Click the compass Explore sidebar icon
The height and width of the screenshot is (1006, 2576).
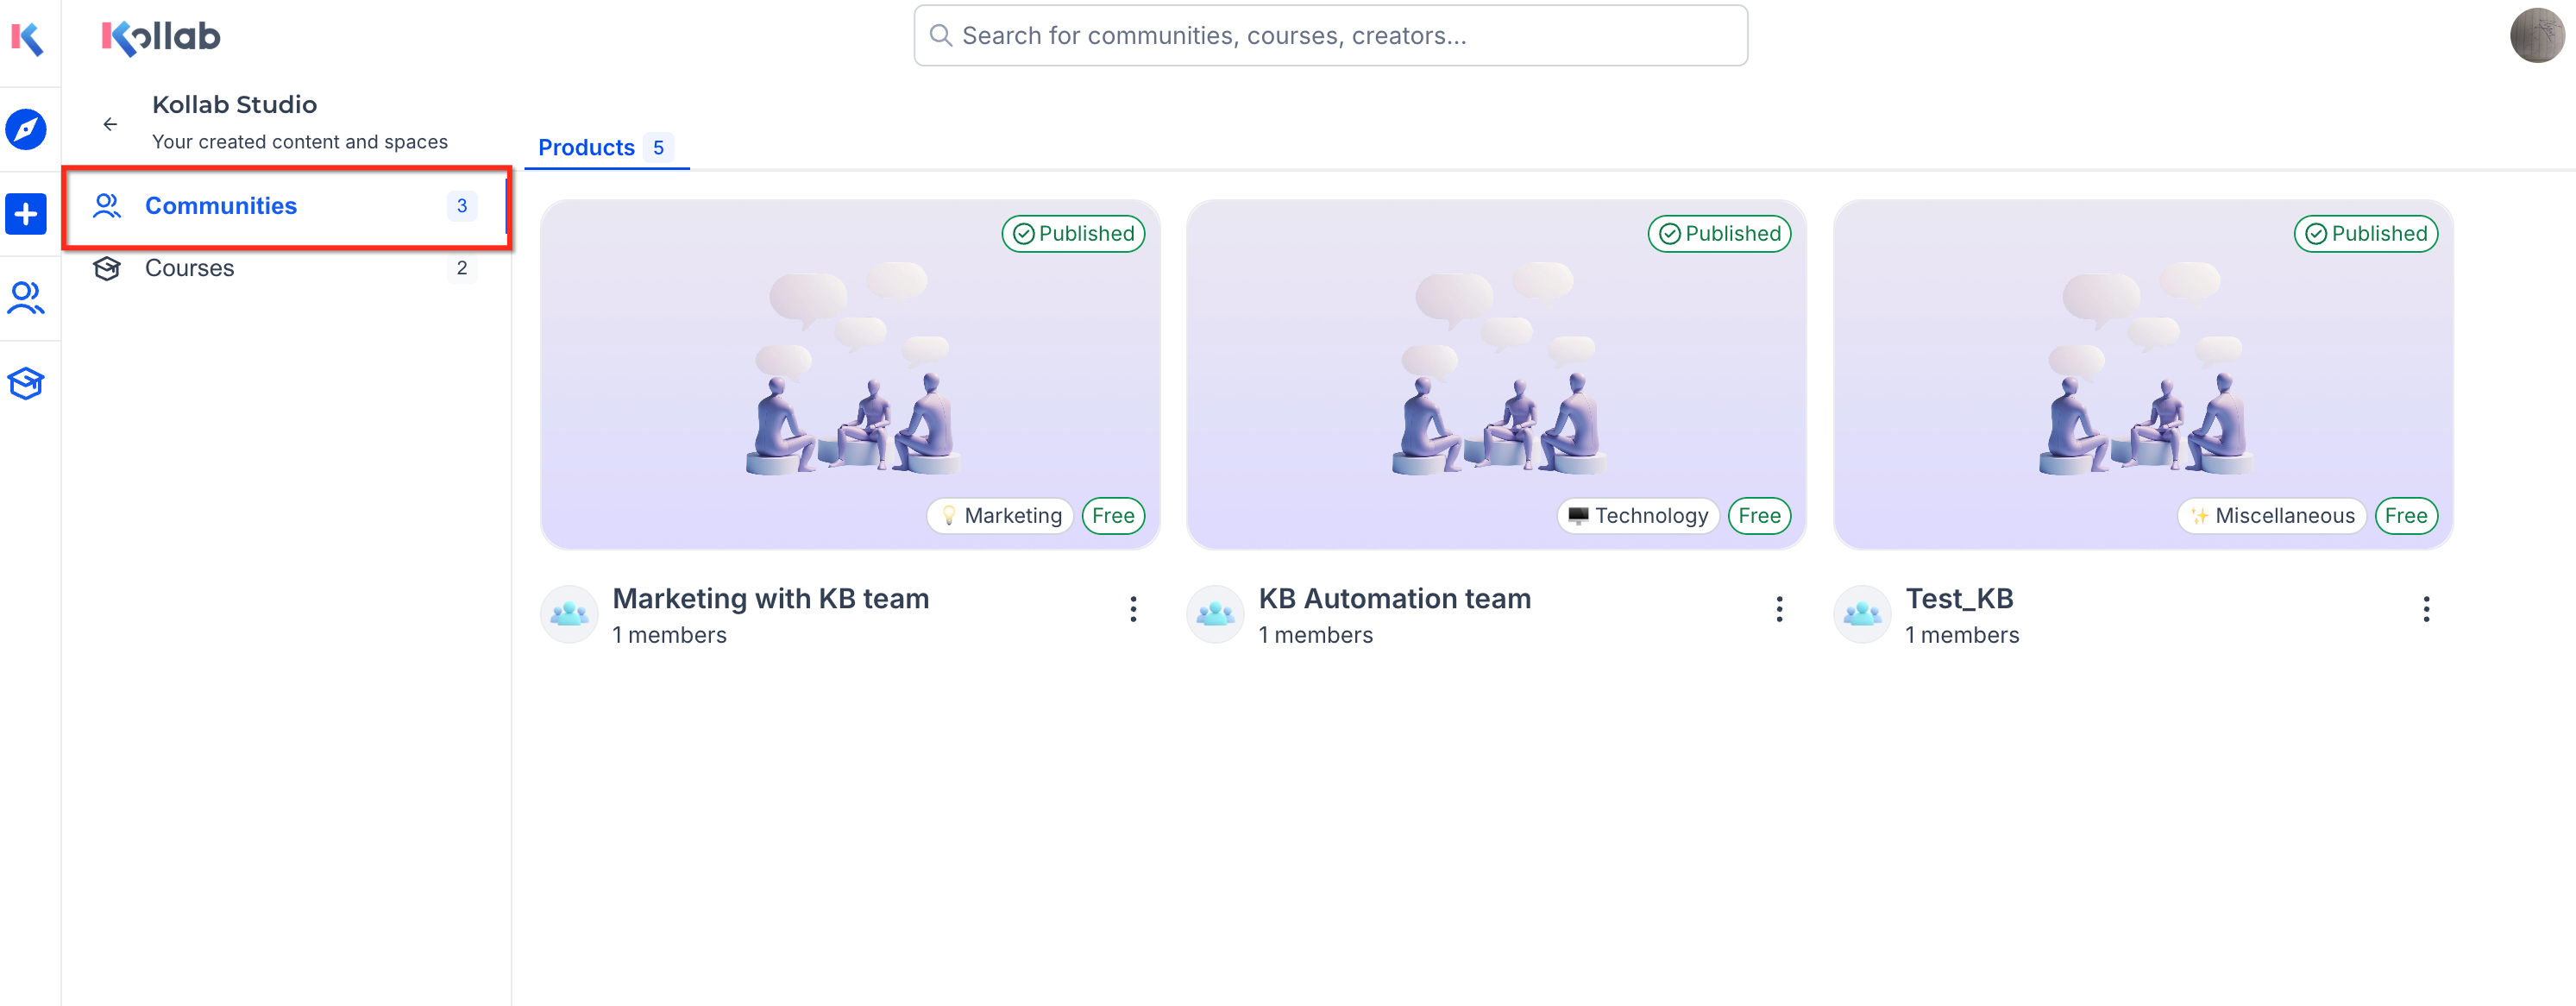tap(26, 129)
